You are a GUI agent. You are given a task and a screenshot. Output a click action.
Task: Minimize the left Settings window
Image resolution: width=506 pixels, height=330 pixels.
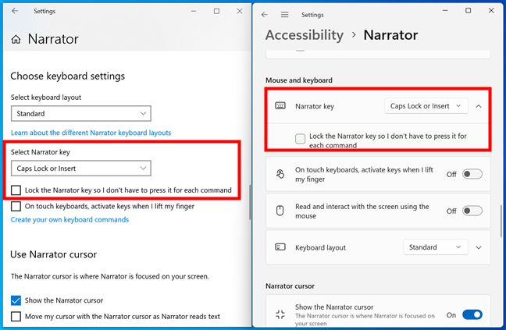pos(194,11)
